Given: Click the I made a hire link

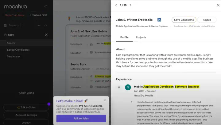Looking at the screenshot, I should click(x=39, y=15).
